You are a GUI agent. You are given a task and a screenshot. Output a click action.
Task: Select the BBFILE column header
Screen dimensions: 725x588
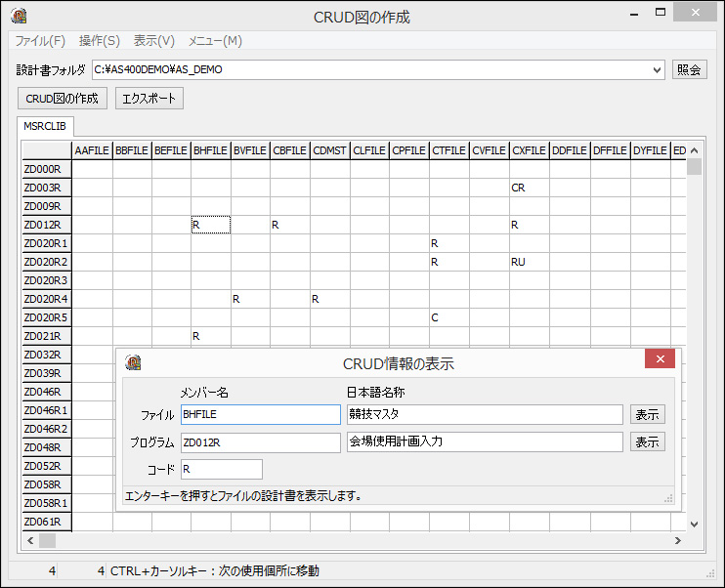pyautogui.click(x=132, y=150)
